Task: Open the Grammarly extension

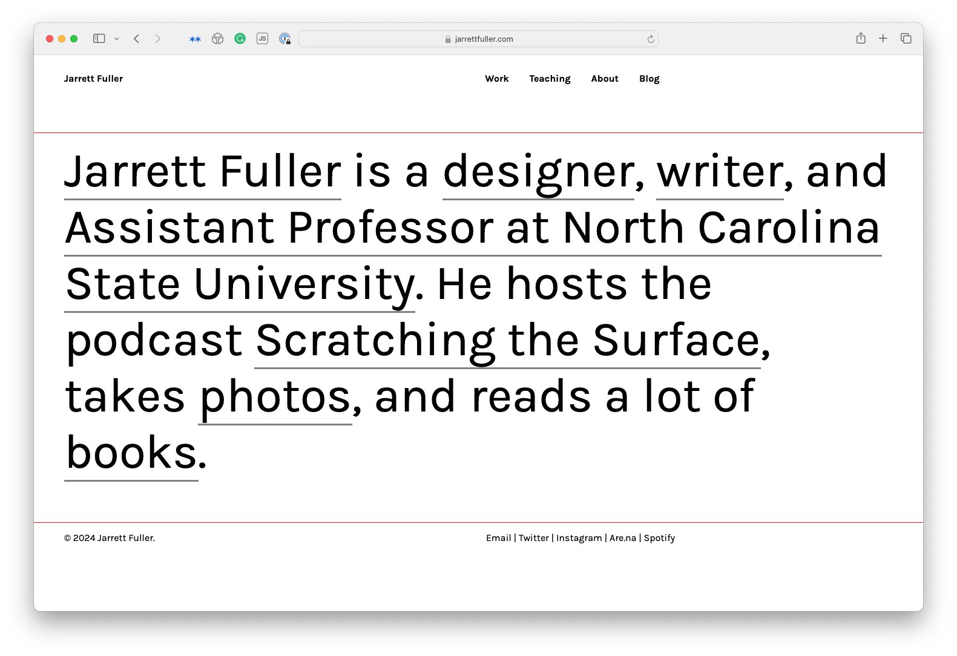Action: click(240, 39)
